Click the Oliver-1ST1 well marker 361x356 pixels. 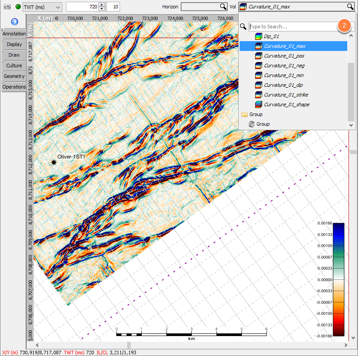54,163
